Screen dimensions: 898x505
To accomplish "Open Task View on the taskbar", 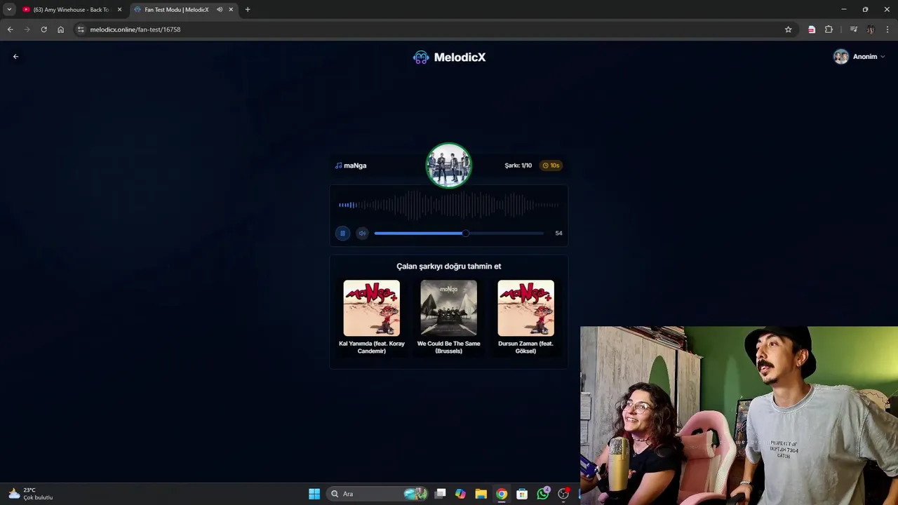I will (440, 494).
